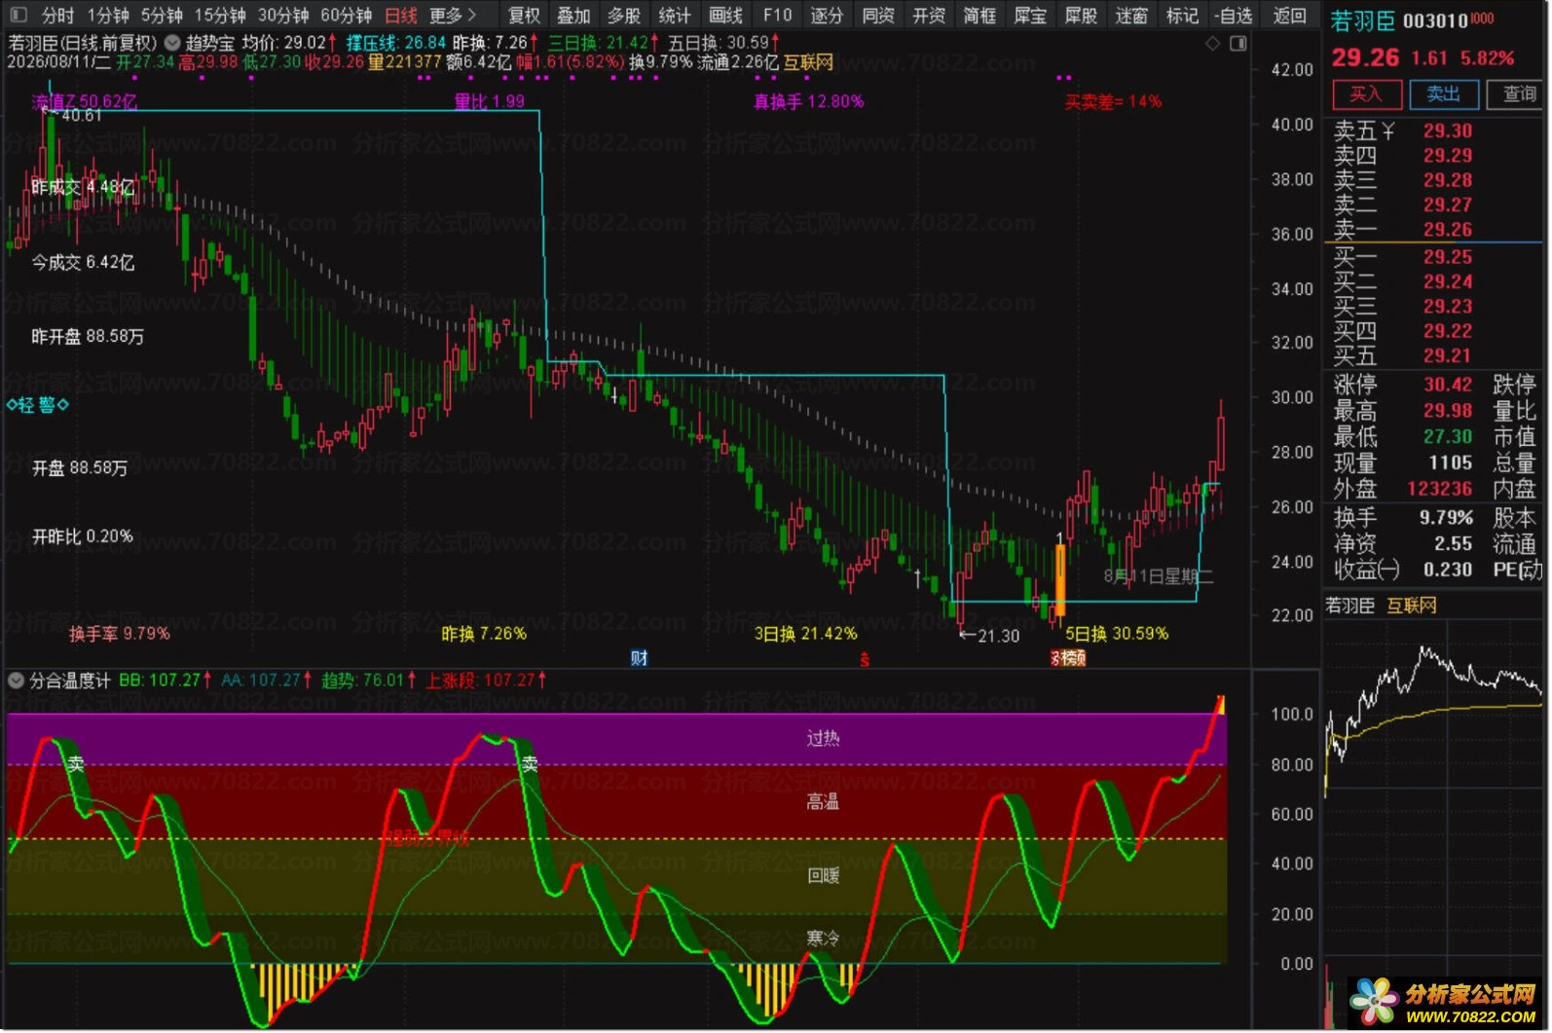
Task: Click the 换手 value 9.79% in panel
Action: (1446, 518)
